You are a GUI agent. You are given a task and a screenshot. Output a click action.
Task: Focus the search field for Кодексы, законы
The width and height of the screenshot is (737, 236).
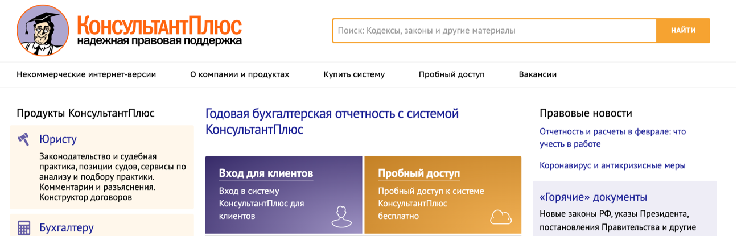point(495,31)
